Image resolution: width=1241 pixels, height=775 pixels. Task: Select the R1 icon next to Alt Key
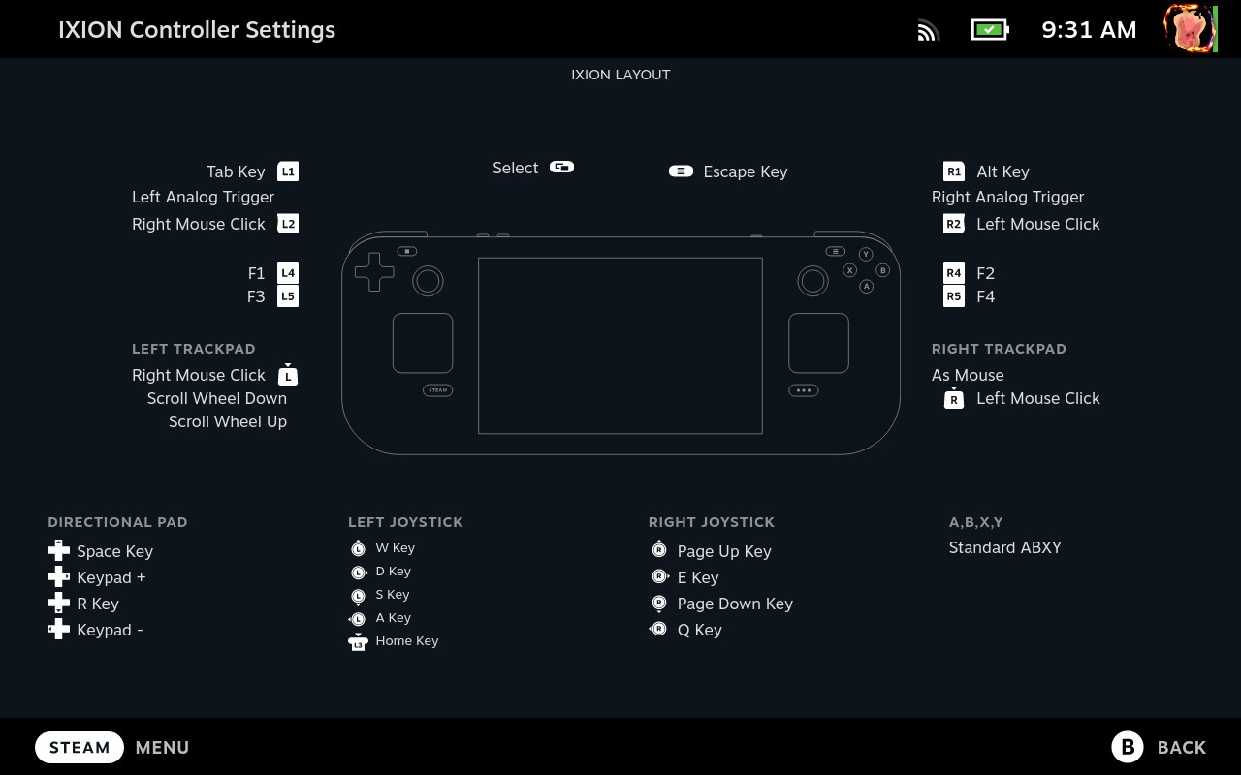click(954, 171)
